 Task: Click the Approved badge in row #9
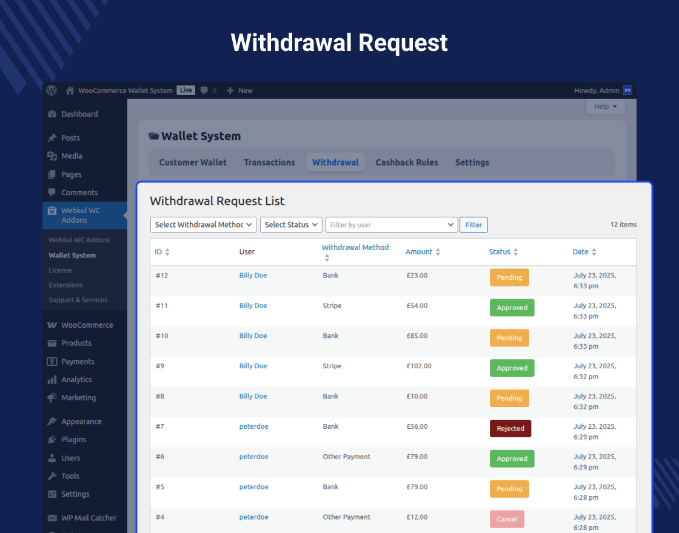tap(512, 368)
